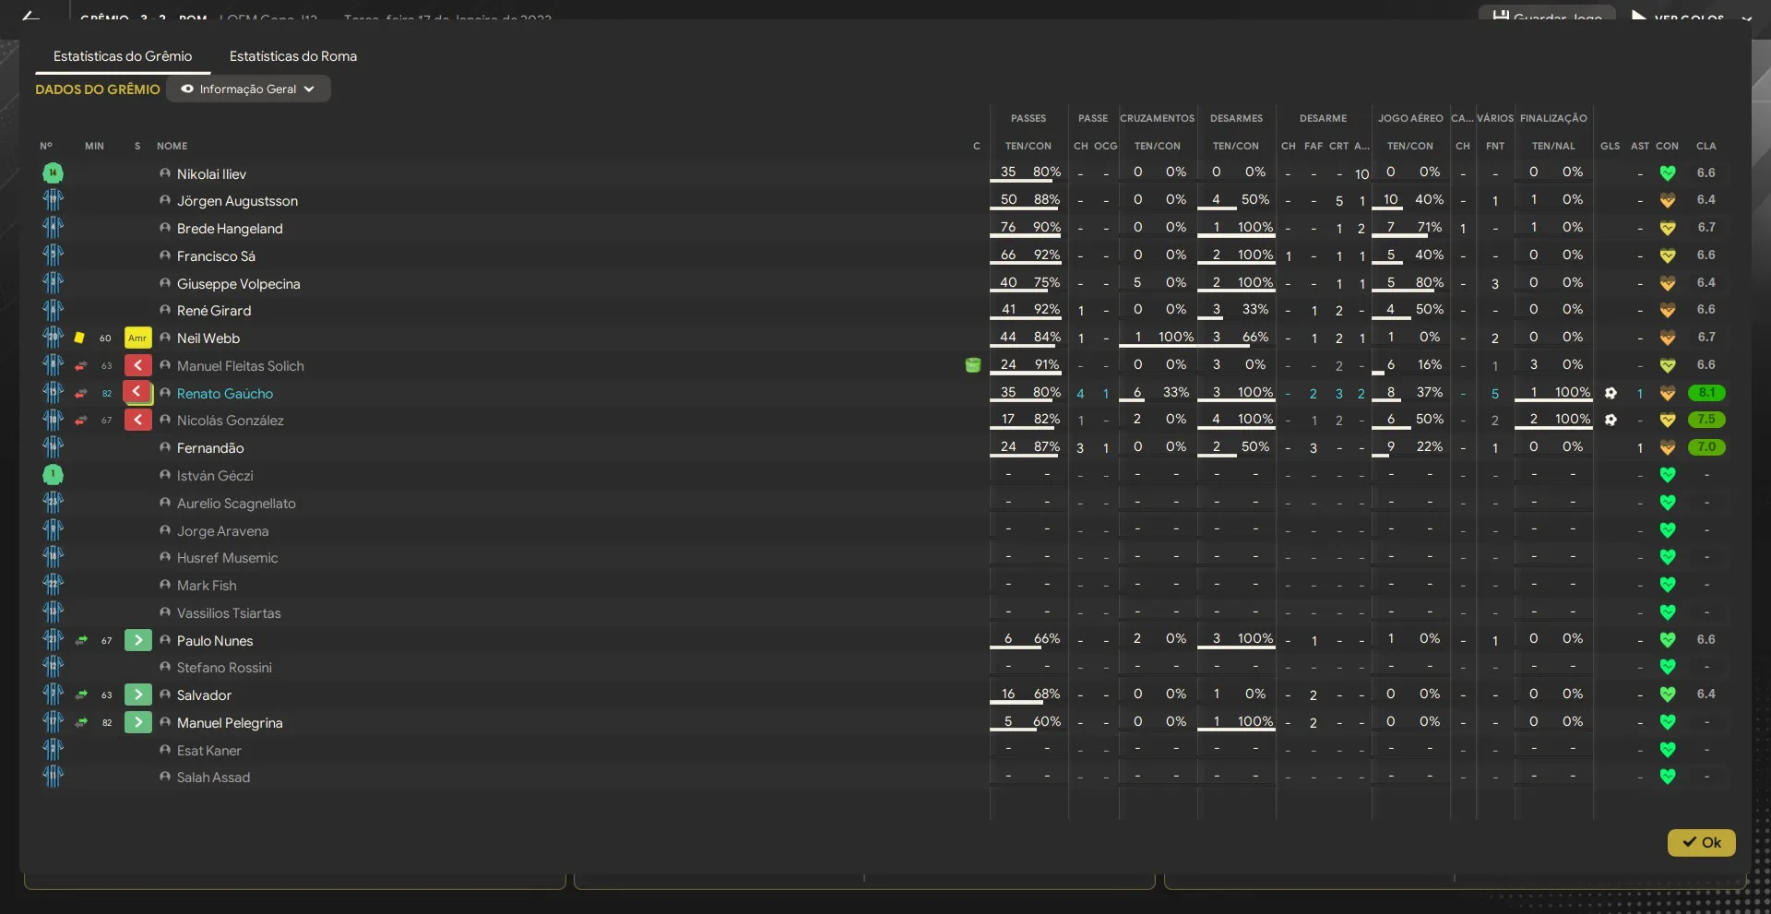Click the Amr badge for Neil Webb

point(137,338)
